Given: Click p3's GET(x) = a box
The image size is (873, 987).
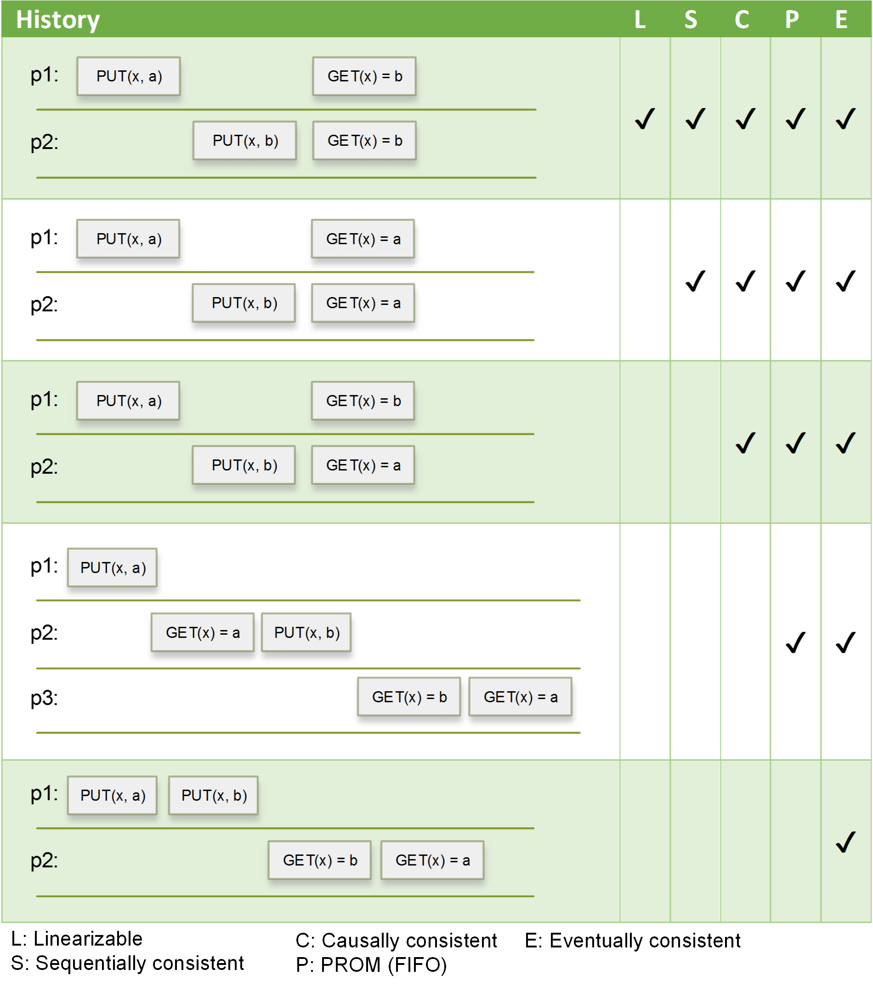Looking at the screenshot, I should 521,697.
